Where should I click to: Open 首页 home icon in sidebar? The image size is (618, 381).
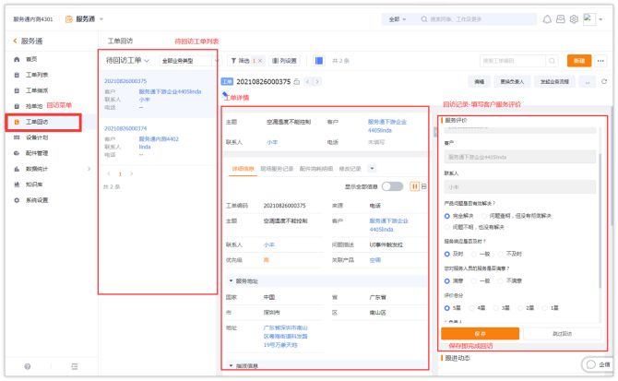coord(18,58)
